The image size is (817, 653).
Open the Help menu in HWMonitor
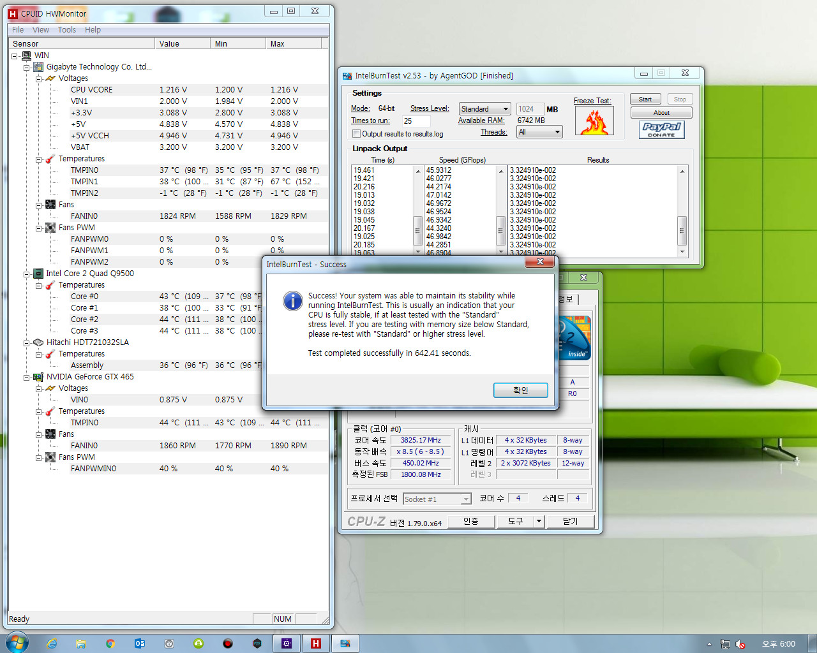93,30
